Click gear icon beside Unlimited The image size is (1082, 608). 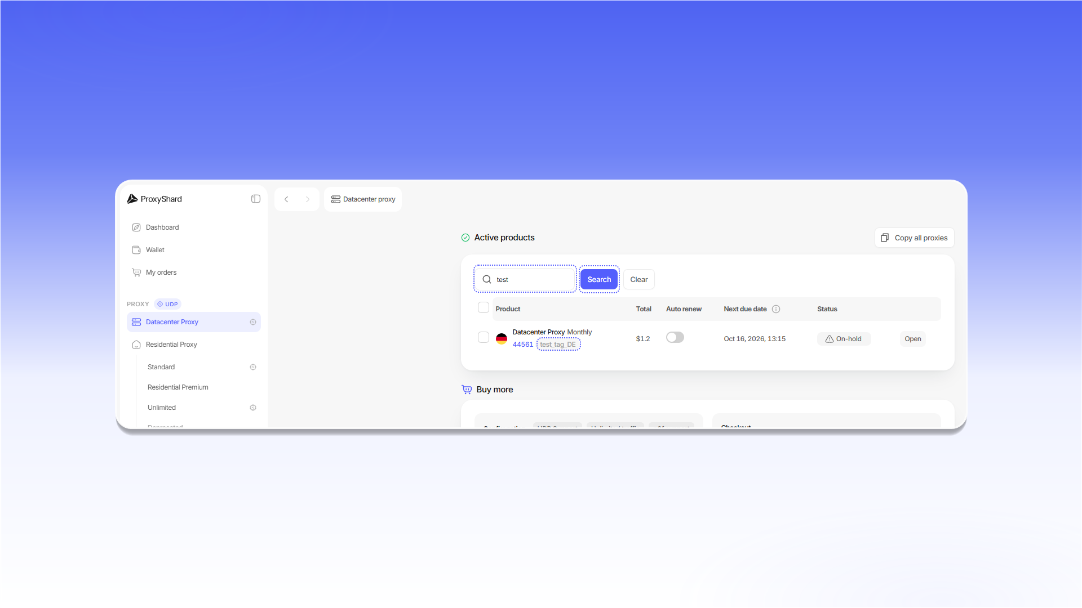[253, 408]
